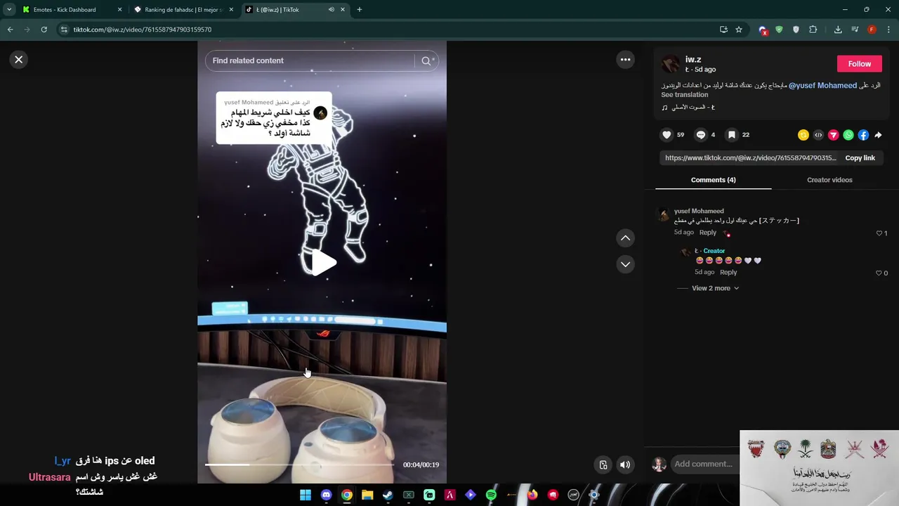Toggle auto-scroll button beside the volume control
The height and width of the screenshot is (506, 899).
coord(603,465)
